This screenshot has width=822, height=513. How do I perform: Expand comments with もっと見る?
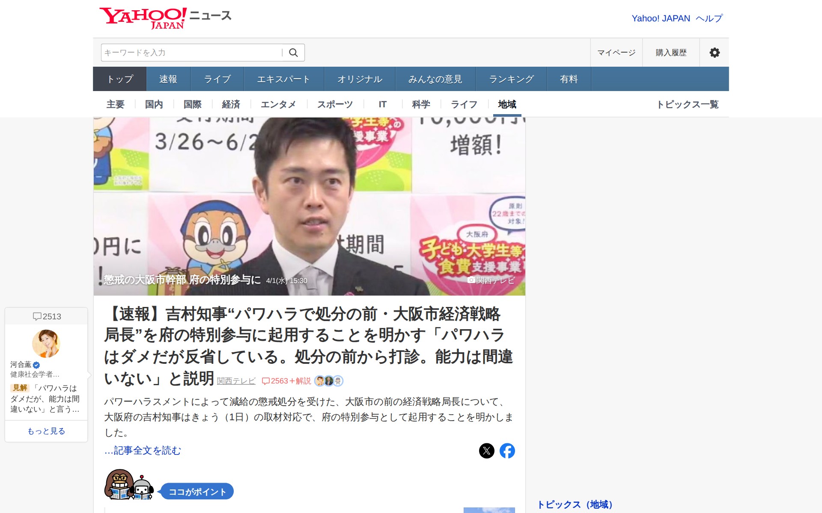(46, 431)
